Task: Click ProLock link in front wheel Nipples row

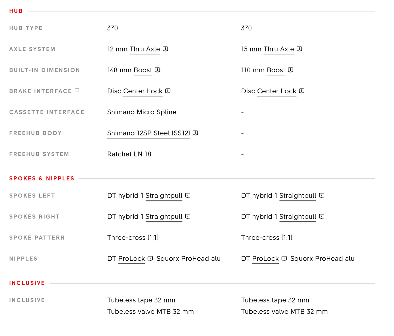Action: point(266,259)
